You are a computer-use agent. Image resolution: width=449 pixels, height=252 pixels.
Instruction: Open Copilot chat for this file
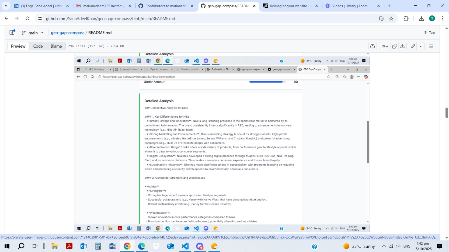[x=373, y=46]
